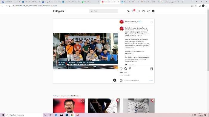Like the post with heart icon
This screenshot has width=209, height=117.
121,68
